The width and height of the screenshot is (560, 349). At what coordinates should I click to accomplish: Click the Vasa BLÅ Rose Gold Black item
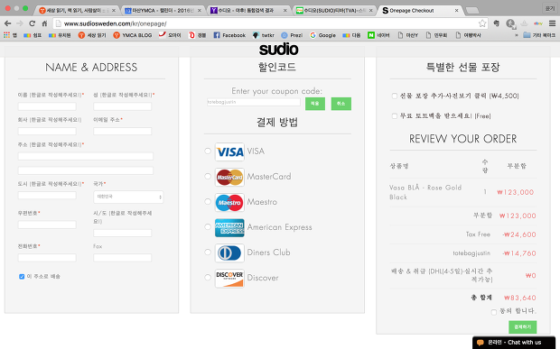click(425, 192)
